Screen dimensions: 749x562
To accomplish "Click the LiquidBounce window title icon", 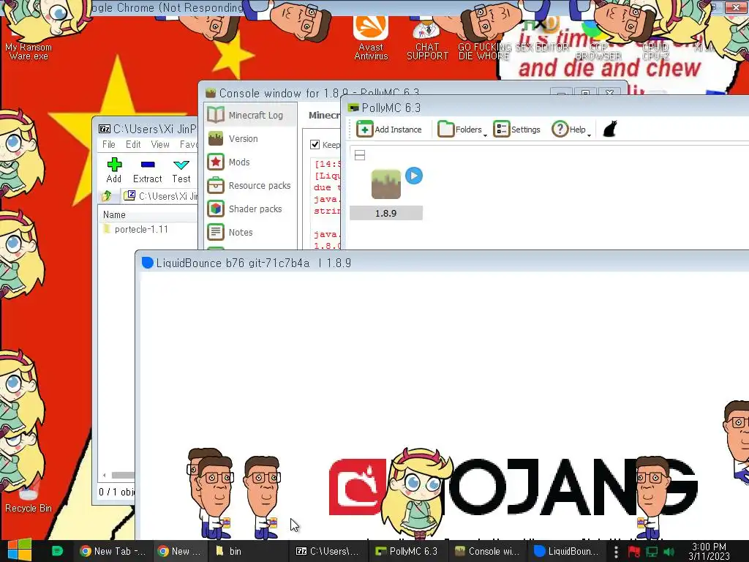I will point(148,263).
